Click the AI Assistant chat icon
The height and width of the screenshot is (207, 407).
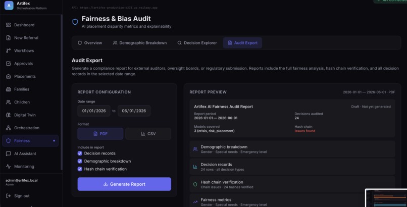(x=8, y=153)
